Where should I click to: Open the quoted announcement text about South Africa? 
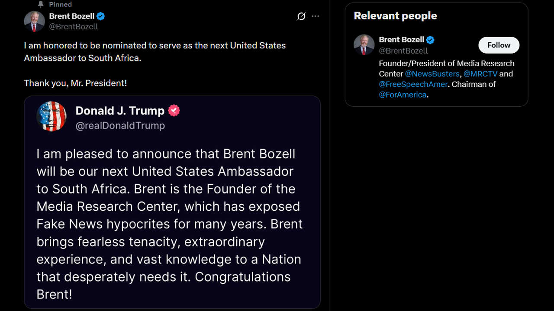tap(169, 224)
